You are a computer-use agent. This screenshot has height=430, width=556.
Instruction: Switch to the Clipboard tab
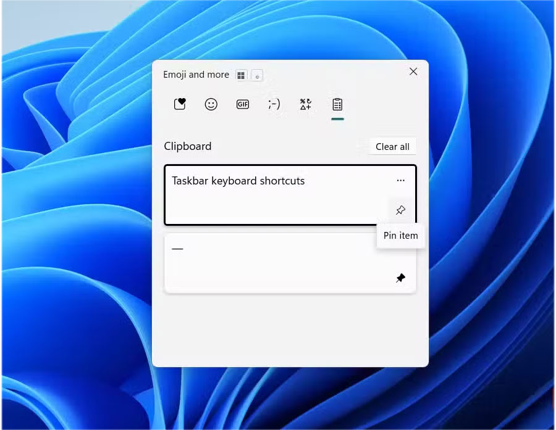[337, 104]
